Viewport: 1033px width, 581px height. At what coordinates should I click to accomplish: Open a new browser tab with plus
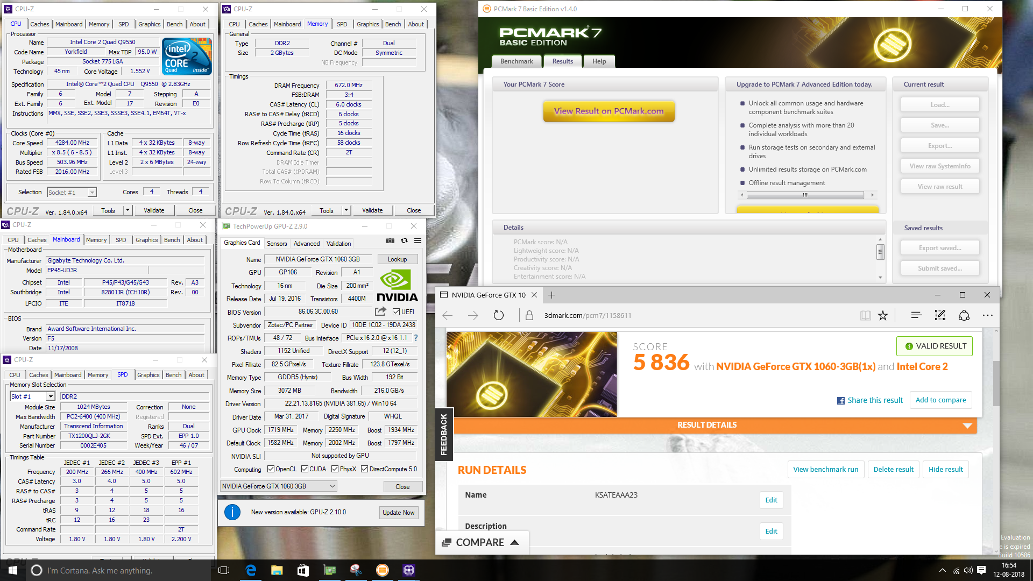pyautogui.click(x=551, y=295)
